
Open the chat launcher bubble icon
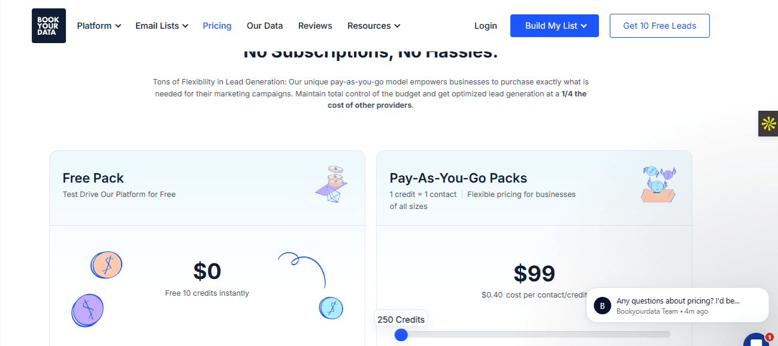point(756,340)
